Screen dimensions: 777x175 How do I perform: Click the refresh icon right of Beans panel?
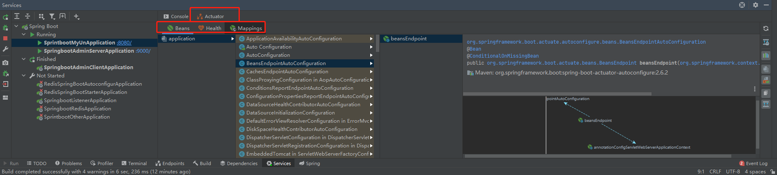point(766,28)
